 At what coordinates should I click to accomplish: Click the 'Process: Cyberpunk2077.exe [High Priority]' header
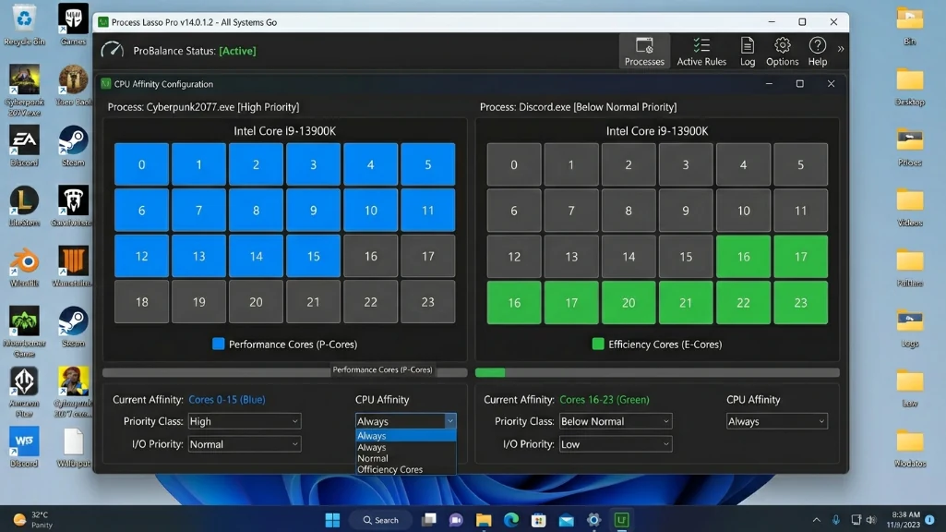tap(203, 107)
